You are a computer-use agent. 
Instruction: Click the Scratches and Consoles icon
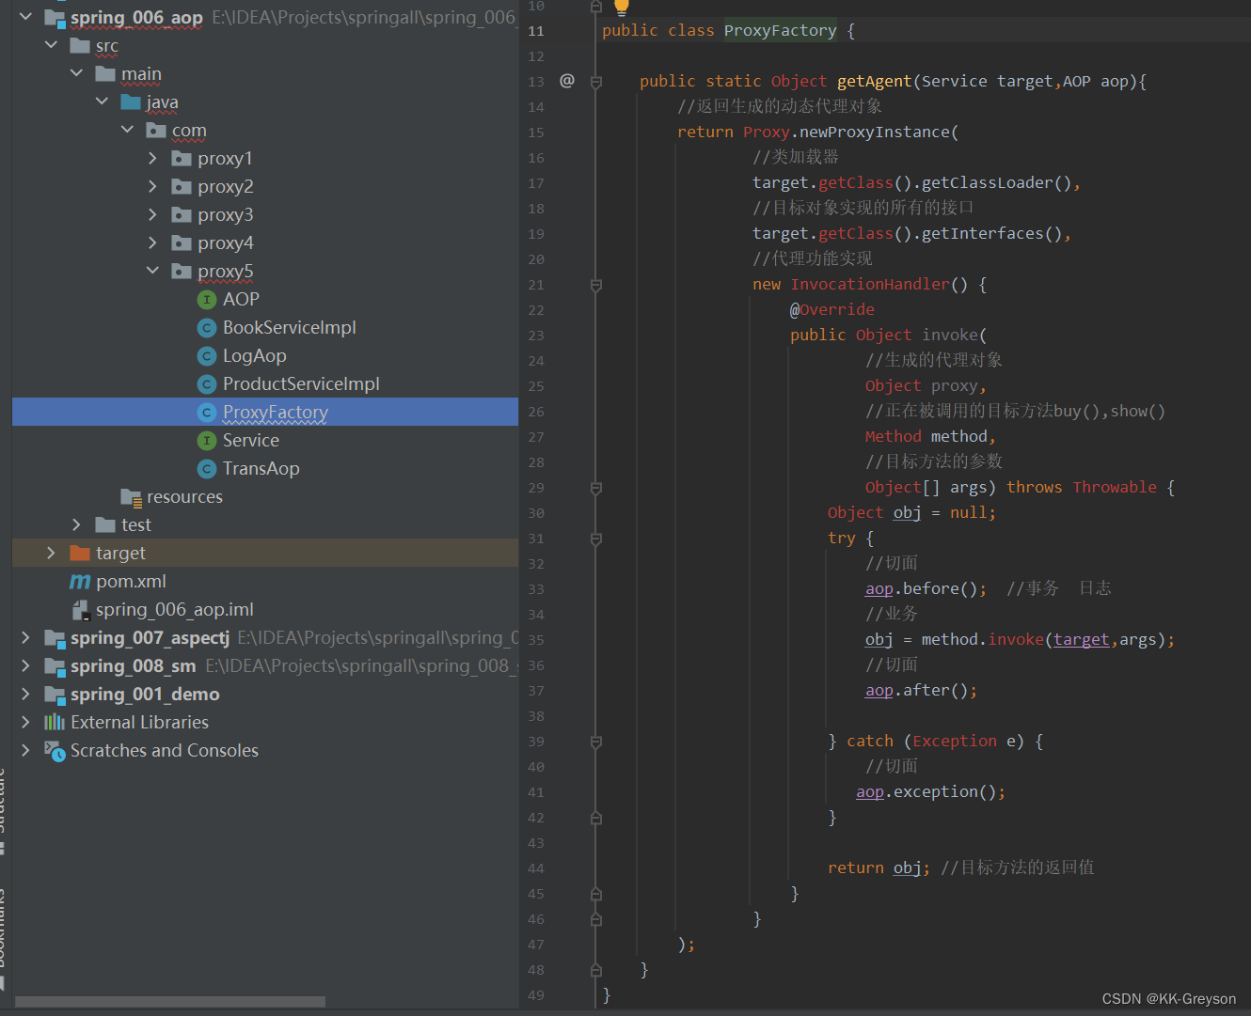(x=55, y=750)
